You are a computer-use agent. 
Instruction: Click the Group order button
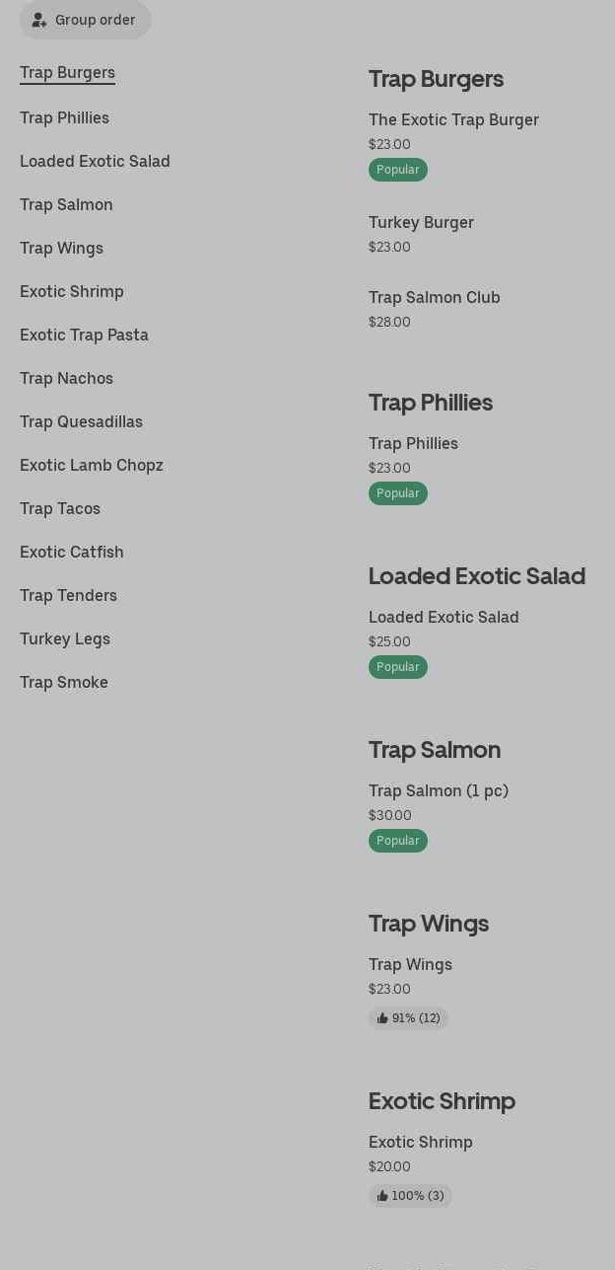(x=85, y=20)
